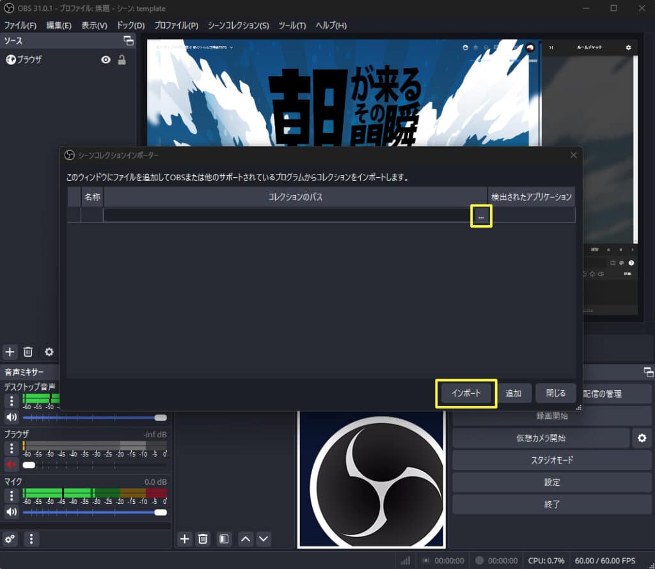Browse for collection path with ... button

[x=481, y=216]
